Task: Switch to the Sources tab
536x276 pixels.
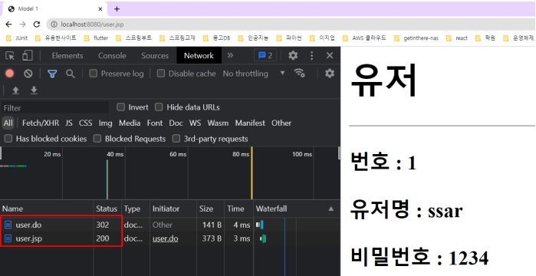Action: (x=155, y=56)
